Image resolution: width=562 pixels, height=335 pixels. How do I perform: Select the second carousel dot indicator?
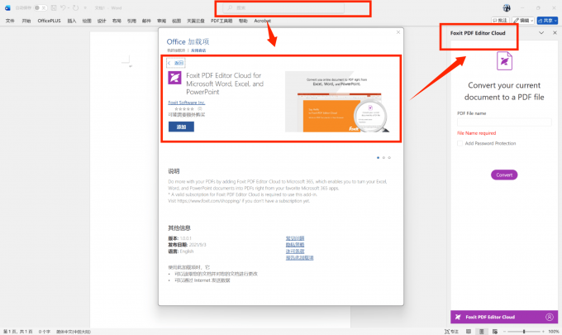coord(383,157)
